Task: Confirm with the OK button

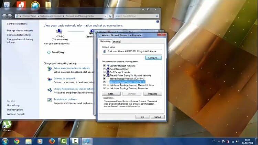Action: 142,117
